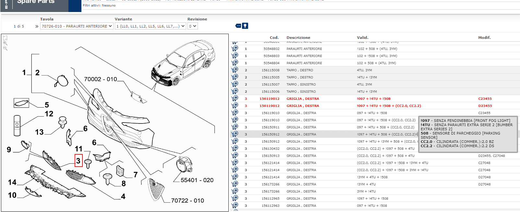Viewport: 520px width, 212px height.
Task: Select callout number 14 in diagram
Action: coord(12,183)
